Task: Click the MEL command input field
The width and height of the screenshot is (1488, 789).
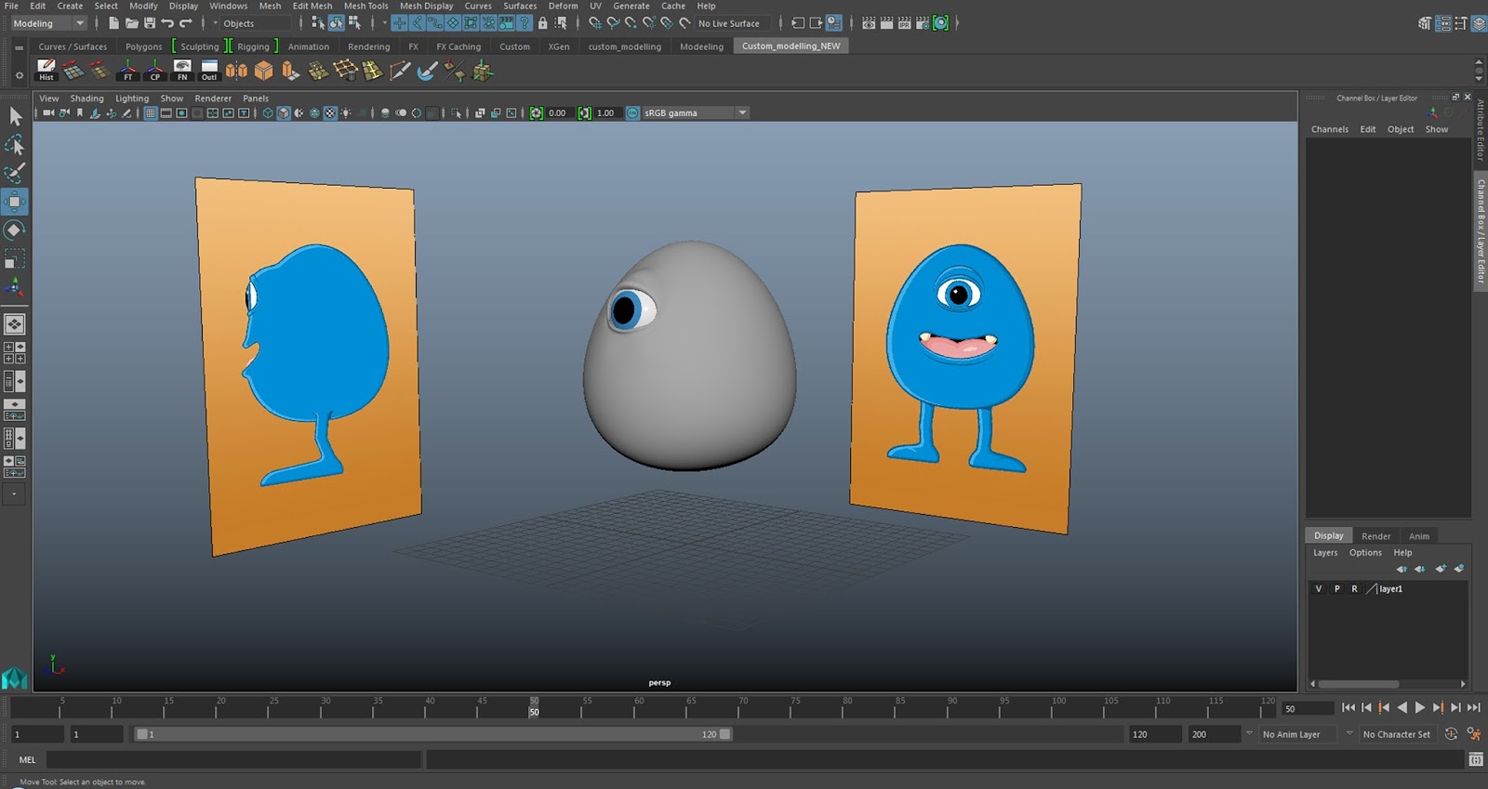Action: pyautogui.click(x=233, y=760)
